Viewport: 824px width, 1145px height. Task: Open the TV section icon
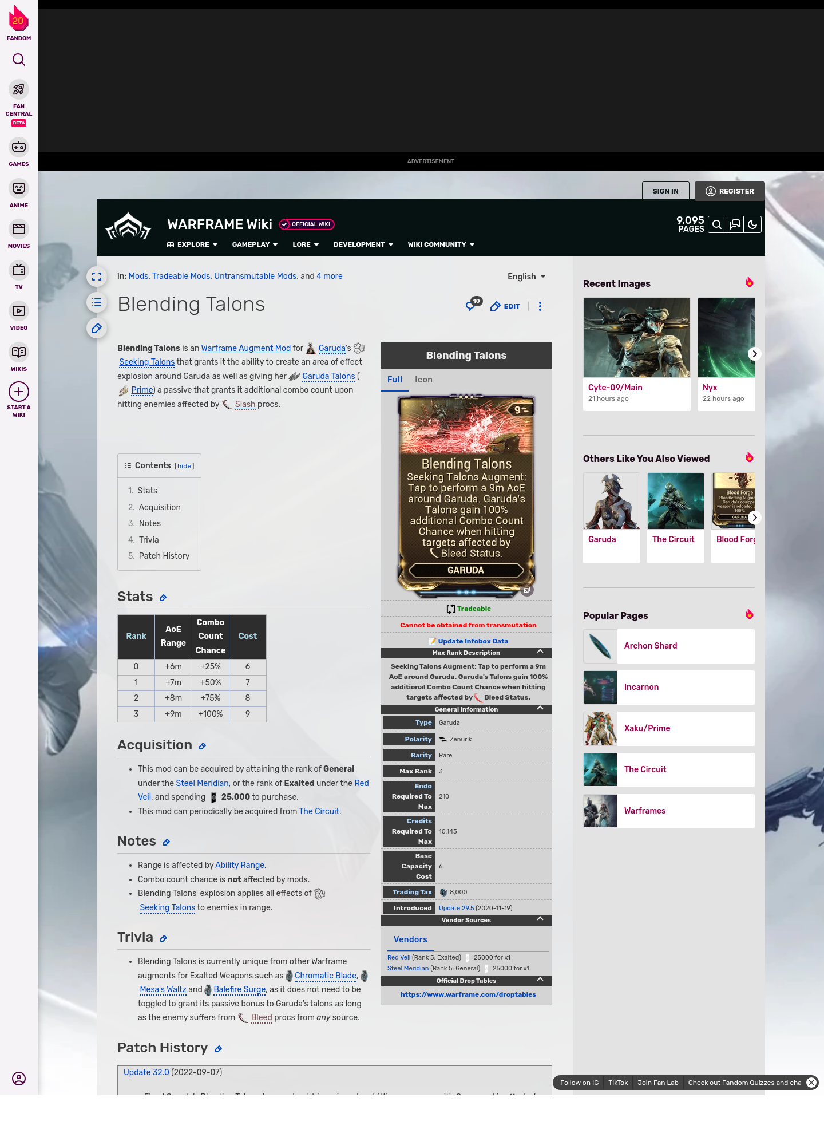pyautogui.click(x=19, y=270)
